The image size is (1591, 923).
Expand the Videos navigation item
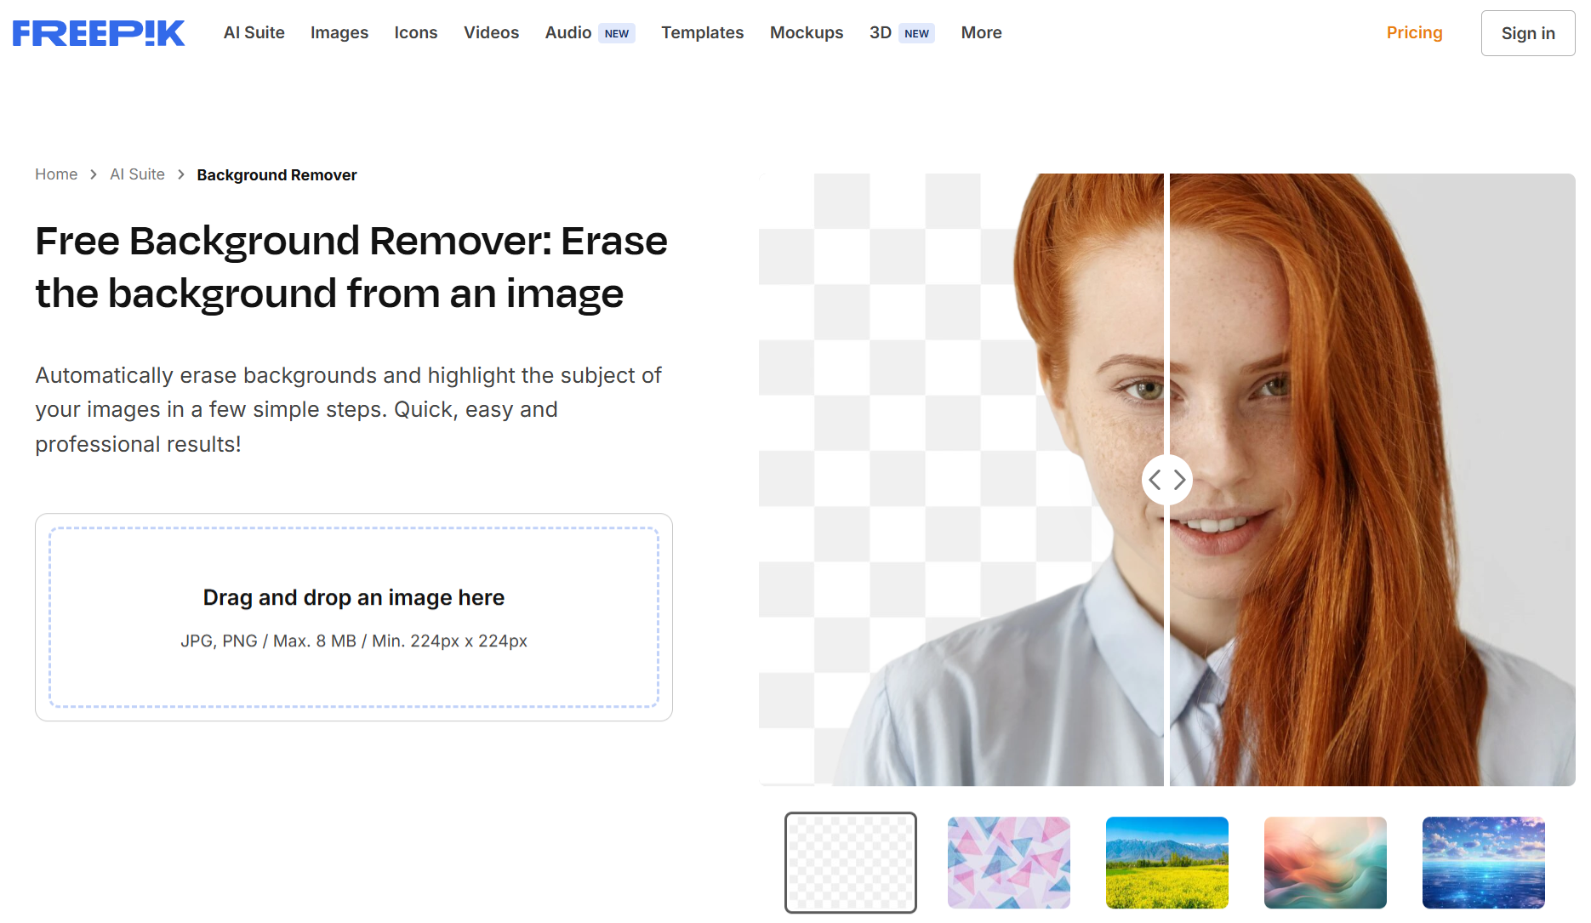[x=491, y=33]
